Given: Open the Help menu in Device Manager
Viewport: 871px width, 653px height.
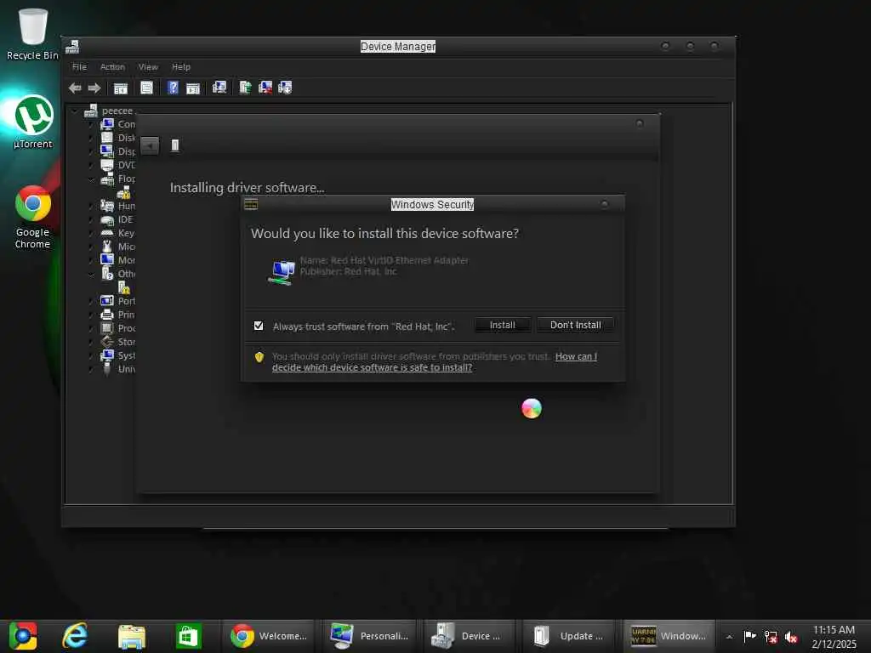Looking at the screenshot, I should [x=180, y=66].
